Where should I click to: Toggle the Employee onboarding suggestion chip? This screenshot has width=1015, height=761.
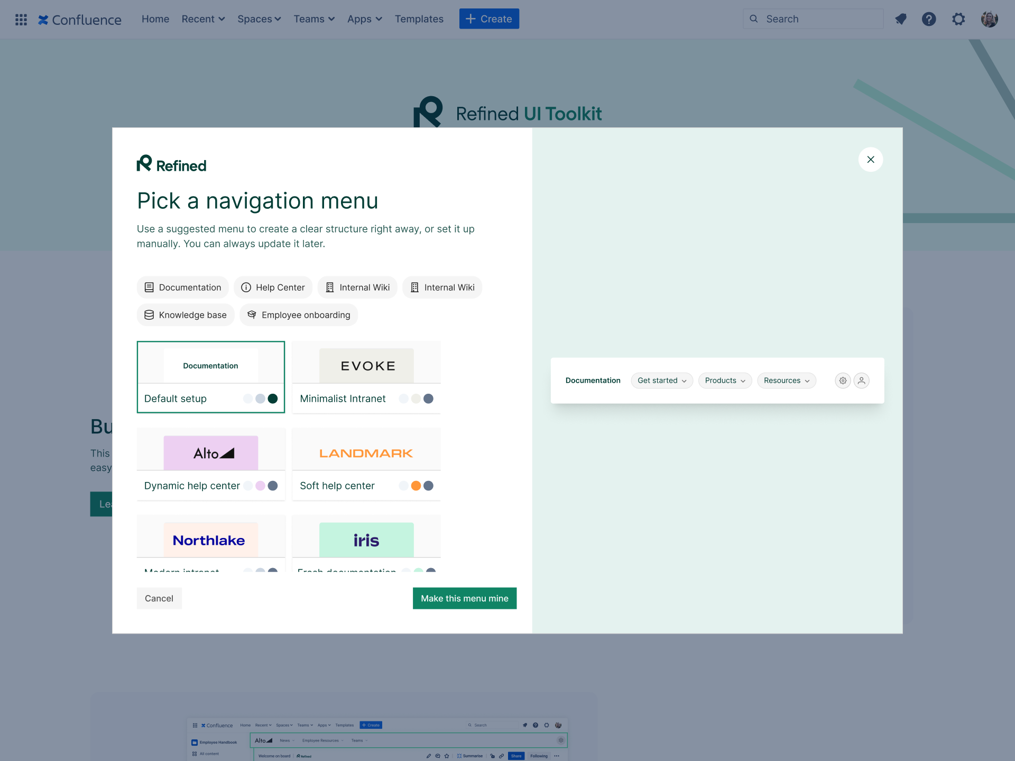tap(298, 314)
